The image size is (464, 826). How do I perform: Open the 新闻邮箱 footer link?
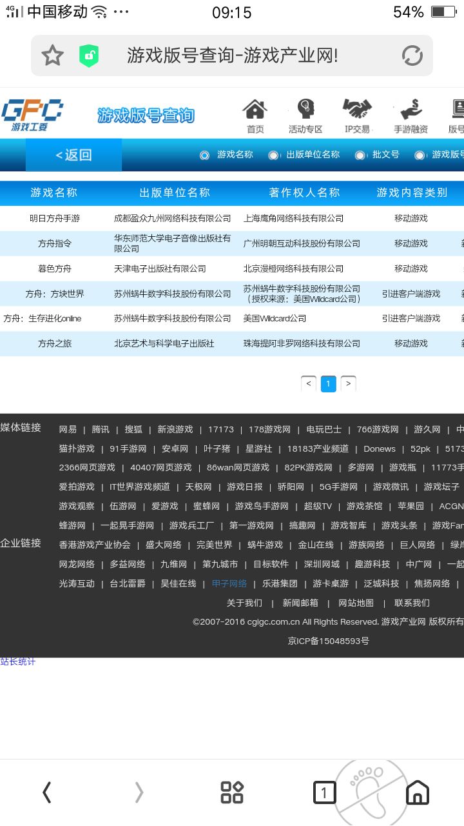(x=300, y=603)
